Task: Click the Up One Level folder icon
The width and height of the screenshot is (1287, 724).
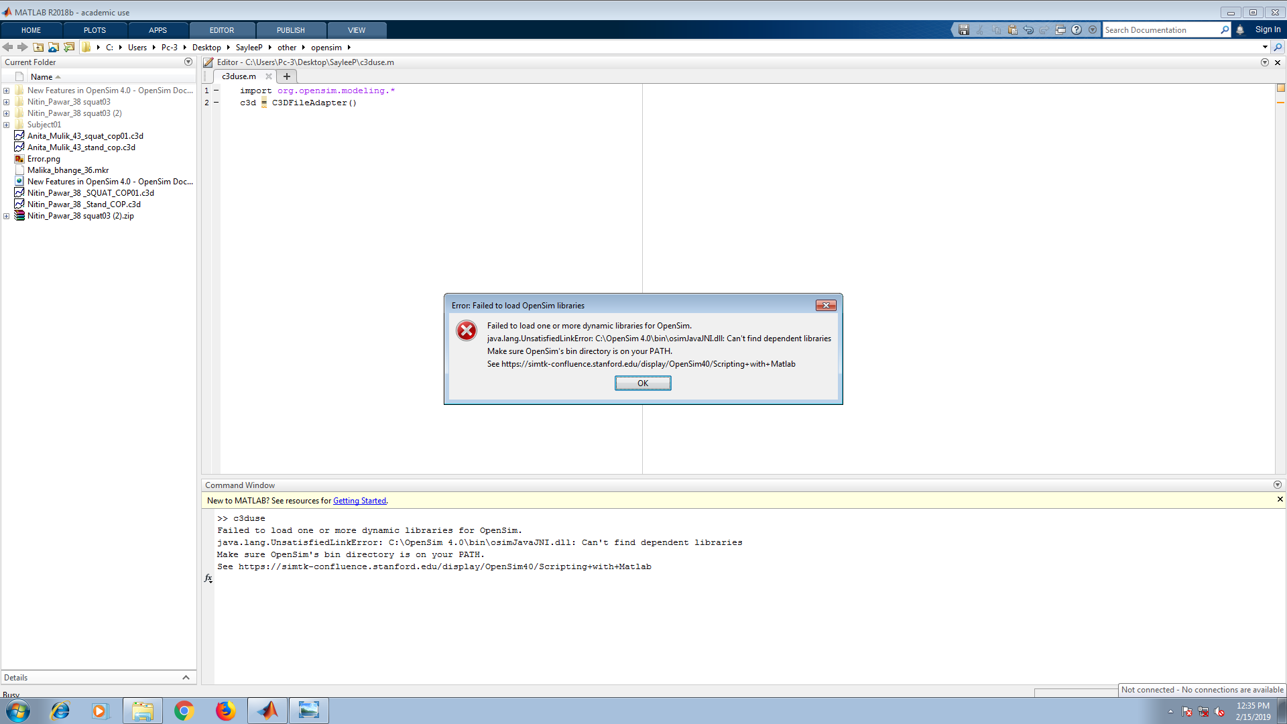Action: (38, 47)
